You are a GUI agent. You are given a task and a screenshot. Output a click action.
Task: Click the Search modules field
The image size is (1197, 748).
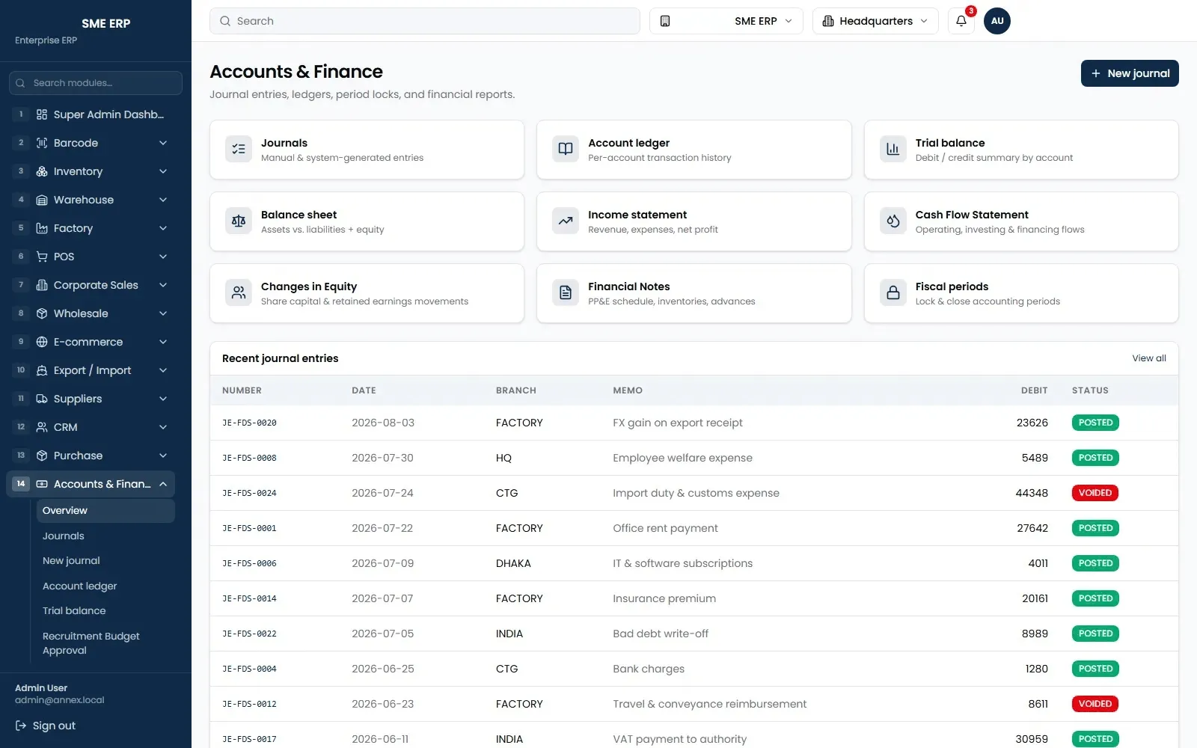96,83
